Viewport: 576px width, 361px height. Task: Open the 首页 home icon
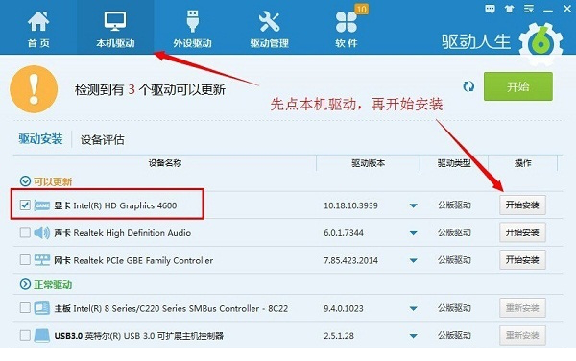(38, 22)
